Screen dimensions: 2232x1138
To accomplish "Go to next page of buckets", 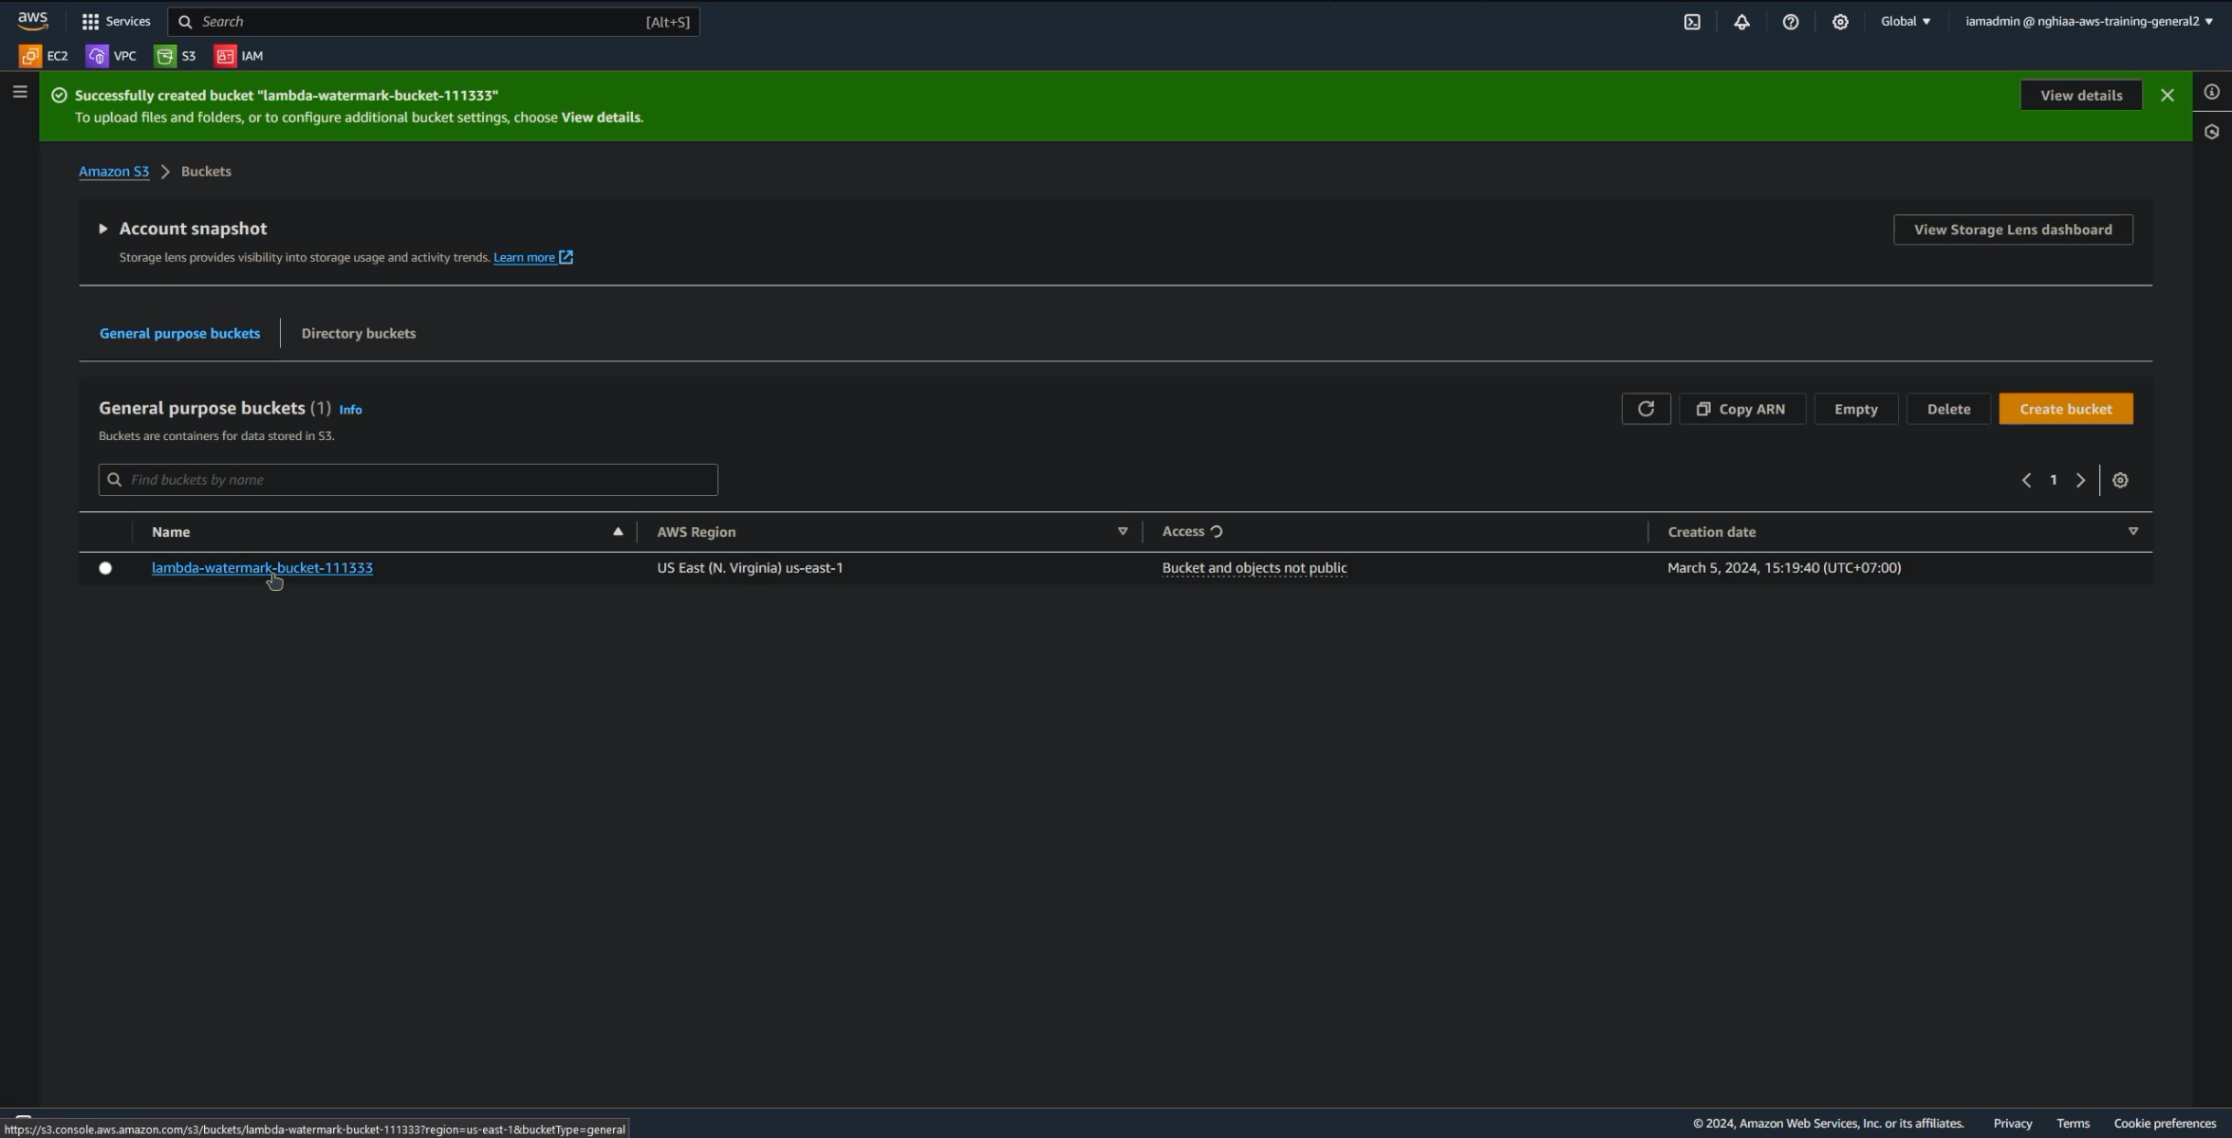I will [2080, 480].
